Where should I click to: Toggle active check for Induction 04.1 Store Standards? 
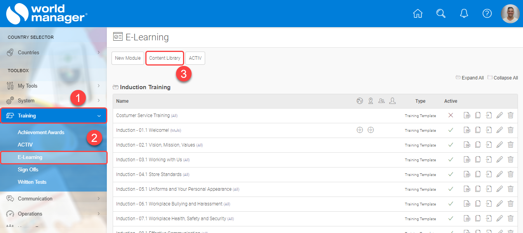click(451, 174)
